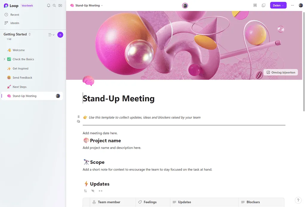The height and width of the screenshot is (207, 305).
Task: Open the comment icon beside the template hint
Action: click(x=79, y=122)
